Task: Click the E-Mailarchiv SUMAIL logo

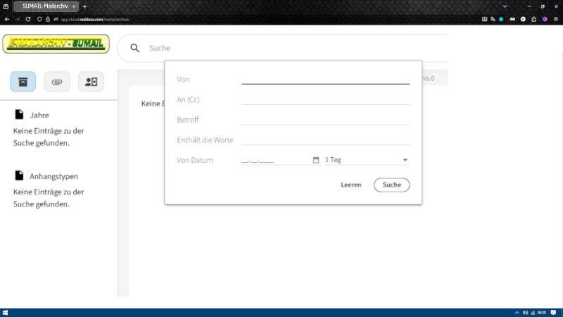Action: 56,44
